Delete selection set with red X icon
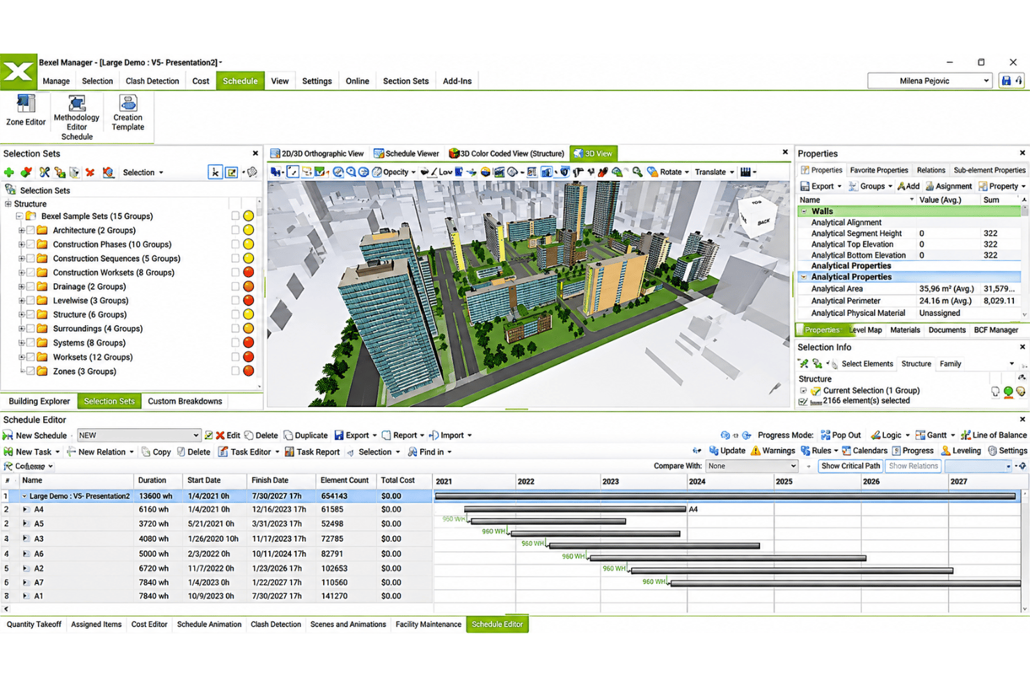Viewport: 1030px width, 687px height. (90, 172)
